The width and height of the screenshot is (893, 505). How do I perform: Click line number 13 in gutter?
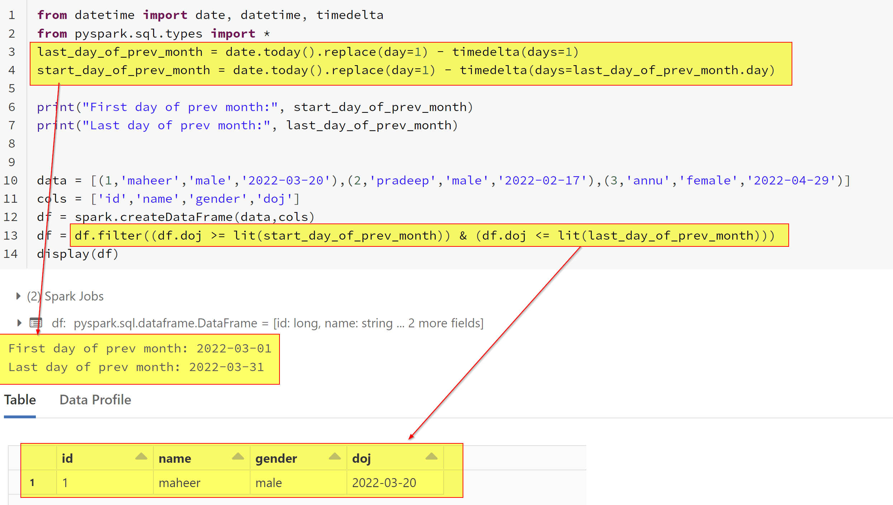click(x=11, y=236)
